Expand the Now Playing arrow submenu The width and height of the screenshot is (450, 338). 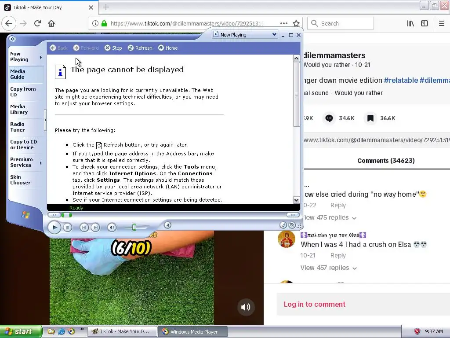click(x=41, y=58)
